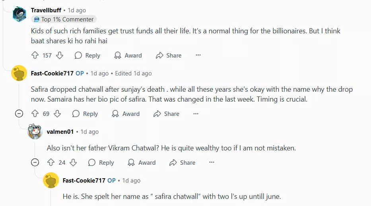The height and width of the screenshot is (206, 371).
Task: Open more options on Travellbuff's comment
Action: coord(198,56)
